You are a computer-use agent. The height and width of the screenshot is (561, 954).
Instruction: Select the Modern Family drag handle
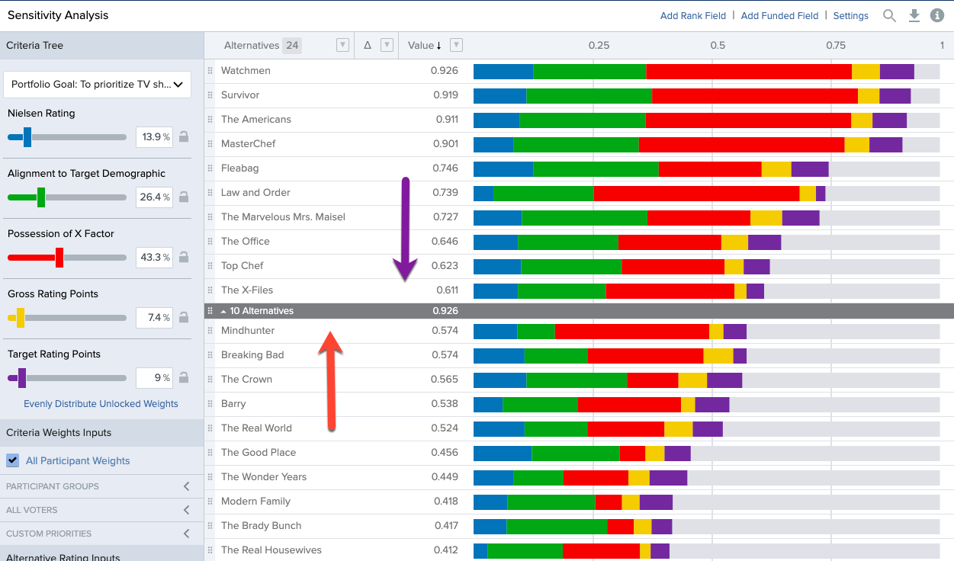tap(210, 502)
